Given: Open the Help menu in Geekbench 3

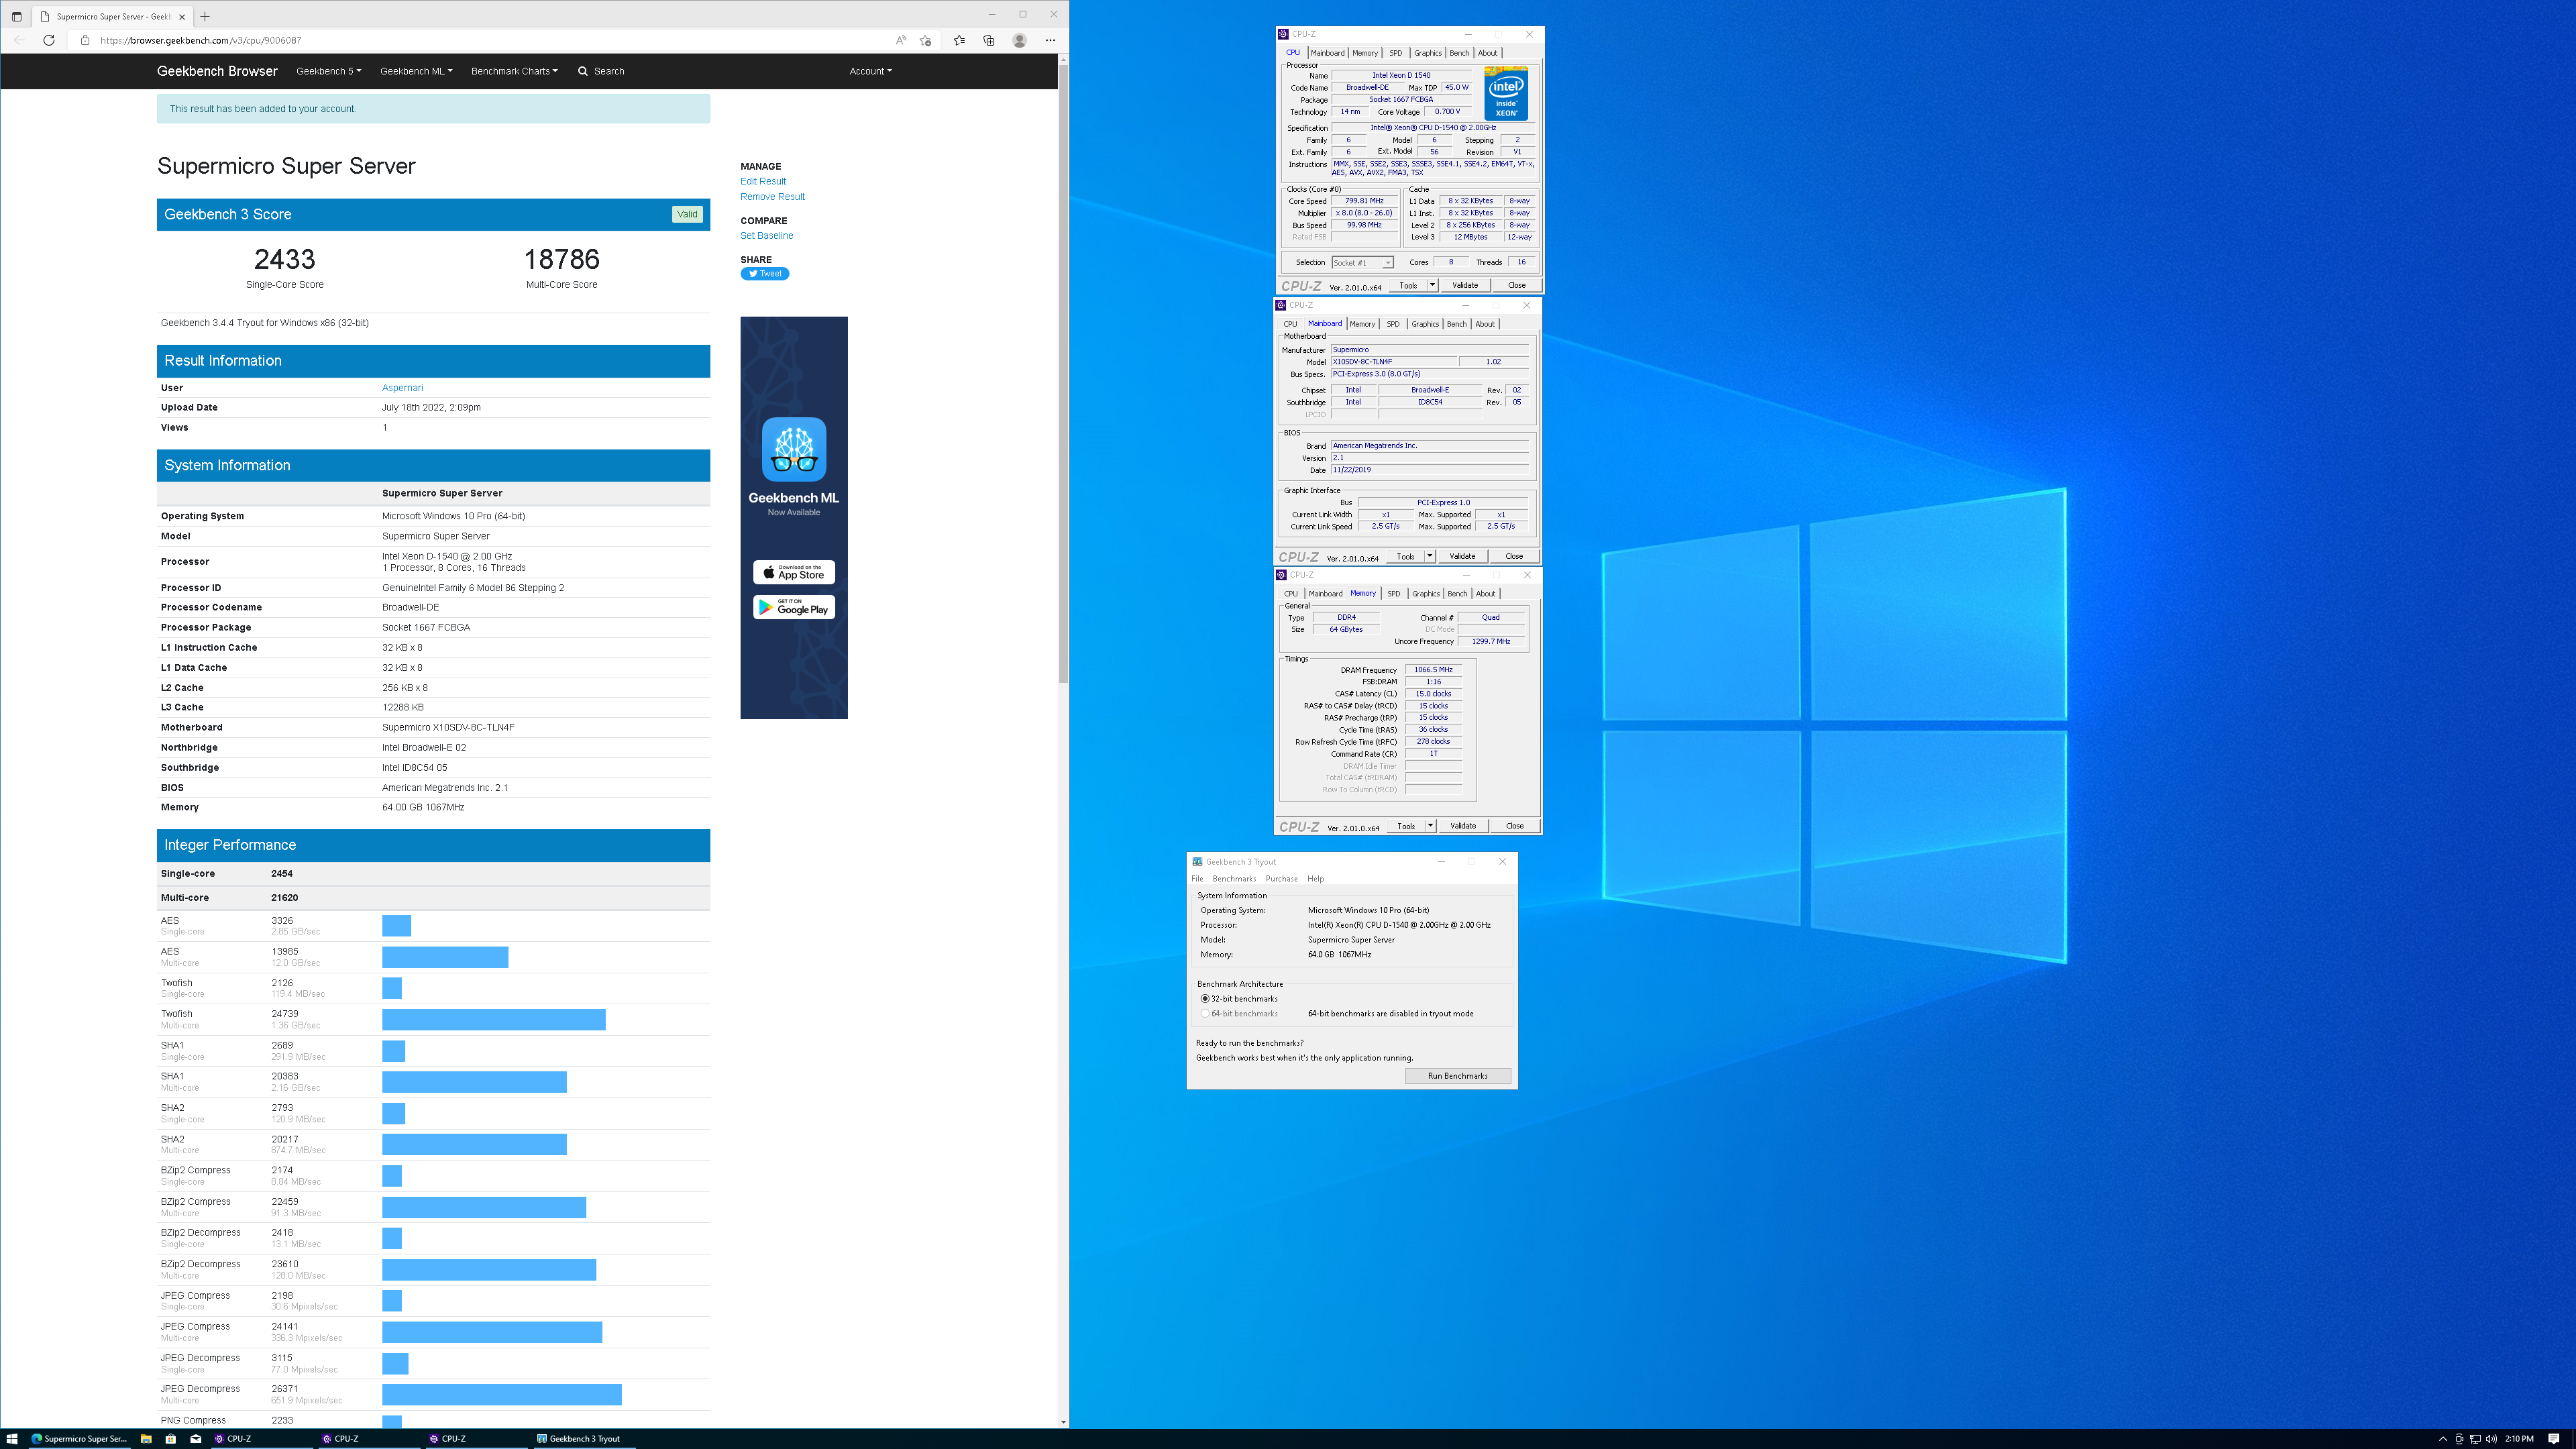Looking at the screenshot, I should [1316, 879].
